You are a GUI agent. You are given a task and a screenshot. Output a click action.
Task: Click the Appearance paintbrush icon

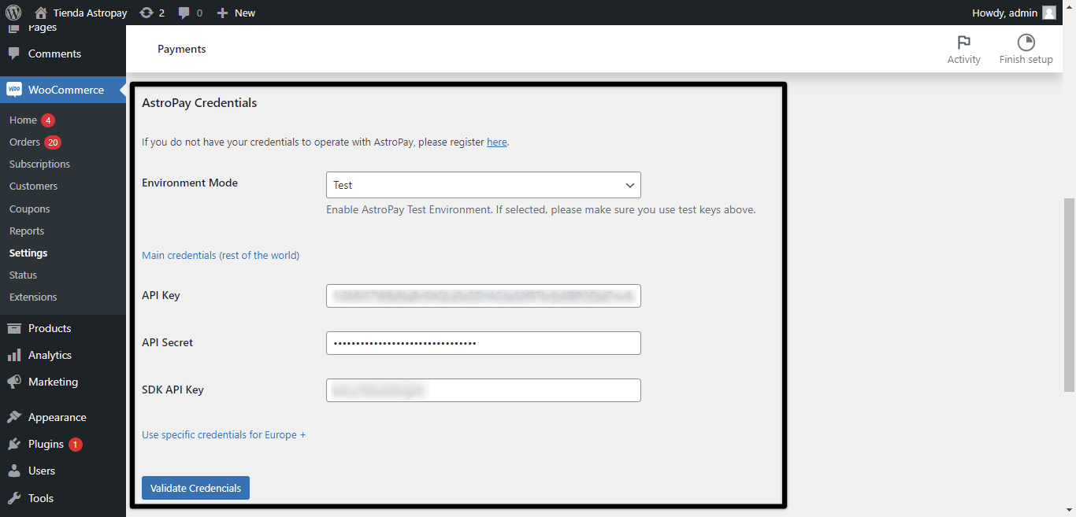point(14,417)
